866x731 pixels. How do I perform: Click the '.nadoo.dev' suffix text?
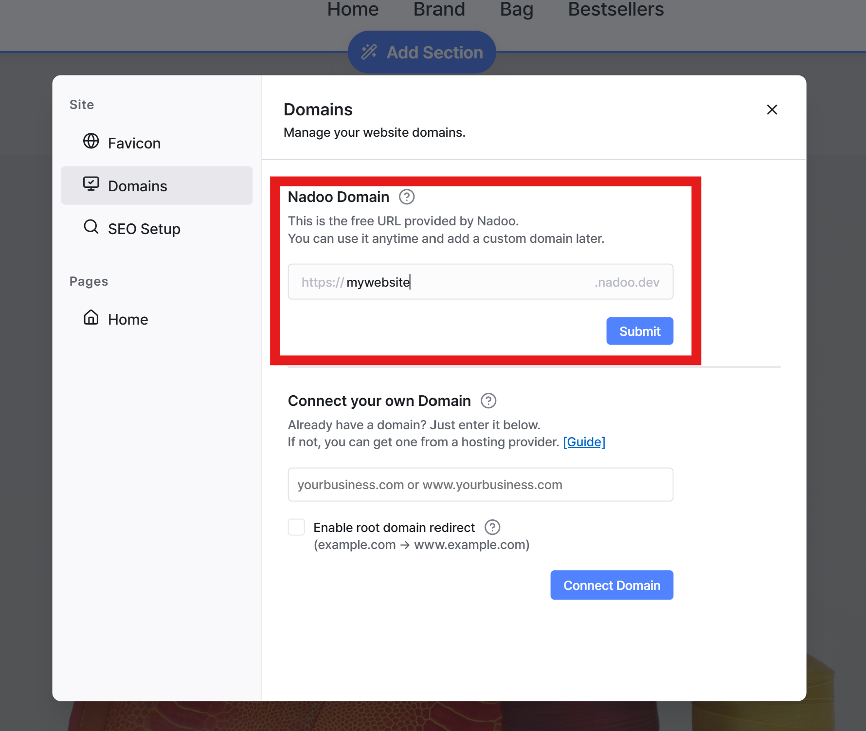click(627, 282)
